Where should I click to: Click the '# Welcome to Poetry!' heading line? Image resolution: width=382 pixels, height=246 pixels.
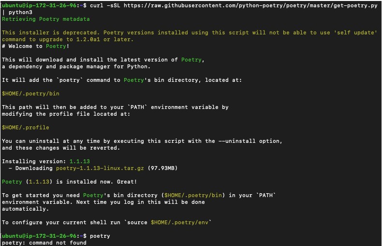35,46
